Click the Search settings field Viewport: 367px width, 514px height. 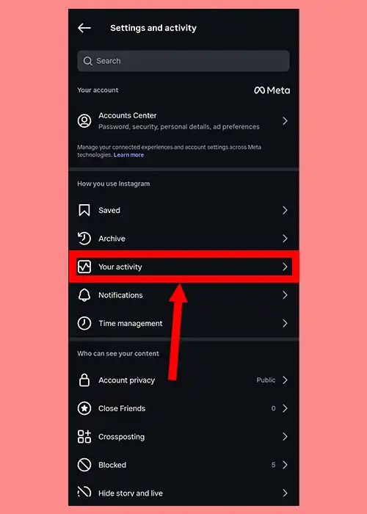(183, 61)
